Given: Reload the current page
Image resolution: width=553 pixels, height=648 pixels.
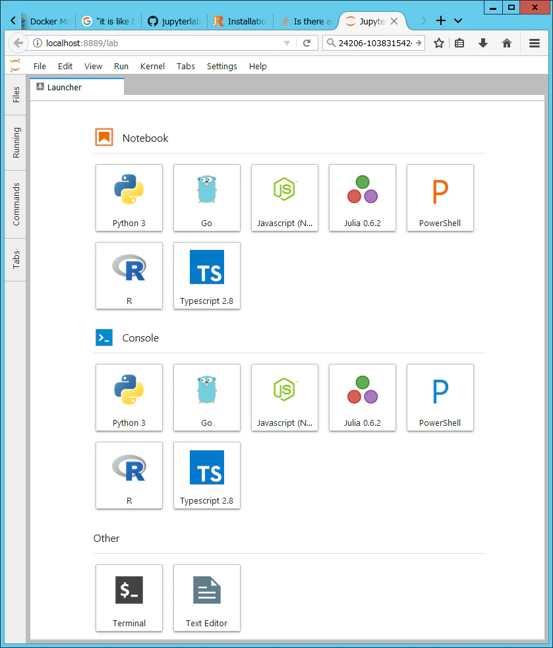Looking at the screenshot, I should tap(306, 43).
